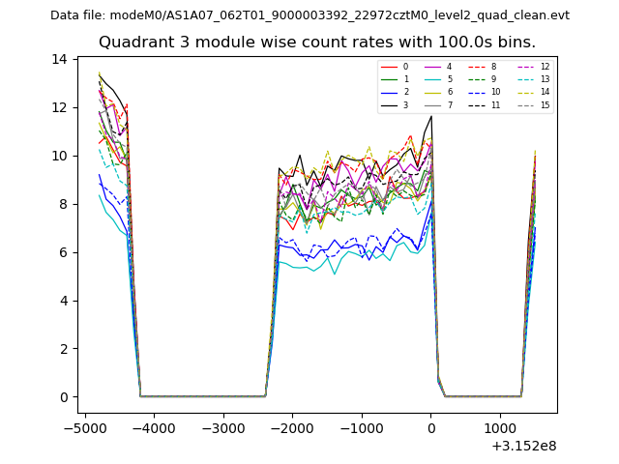Click the x-axis tick label −5000
This screenshot has width=619, height=464.
coord(84,427)
